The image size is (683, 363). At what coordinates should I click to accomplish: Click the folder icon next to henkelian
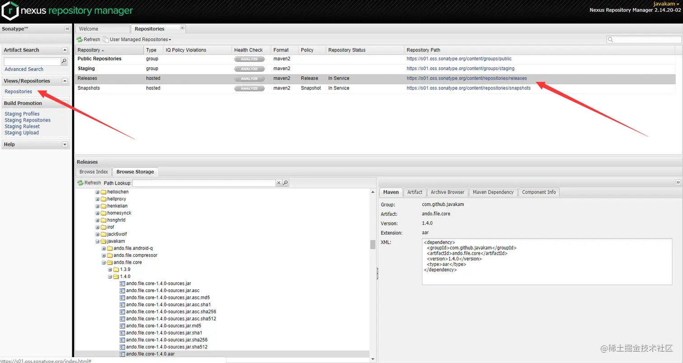(x=103, y=206)
